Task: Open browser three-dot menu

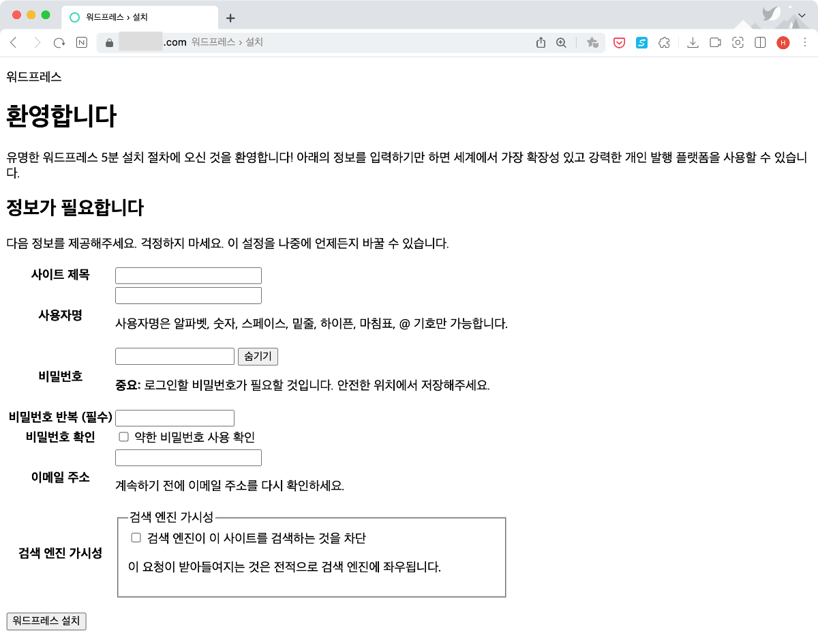Action: point(804,42)
